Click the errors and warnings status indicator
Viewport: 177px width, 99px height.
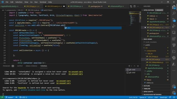click(23, 97)
